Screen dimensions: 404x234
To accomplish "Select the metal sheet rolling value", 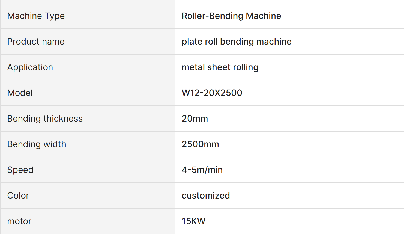I will coord(220,67).
